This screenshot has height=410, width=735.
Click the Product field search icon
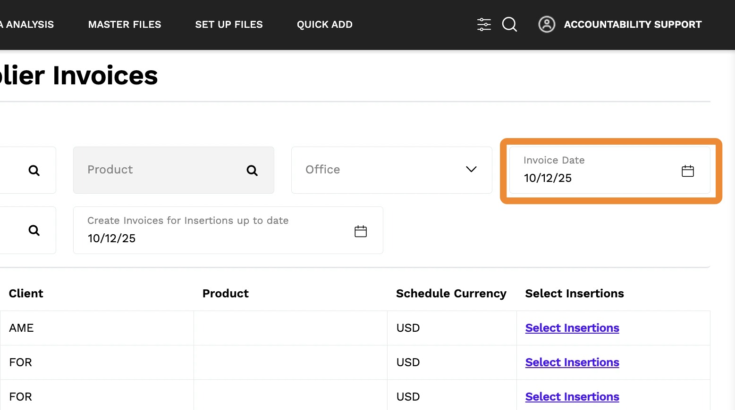(x=252, y=171)
